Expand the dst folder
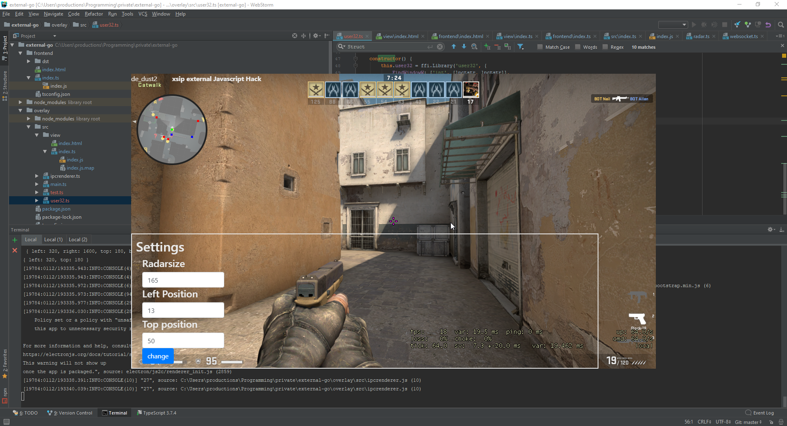The image size is (787, 426). point(28,61)
